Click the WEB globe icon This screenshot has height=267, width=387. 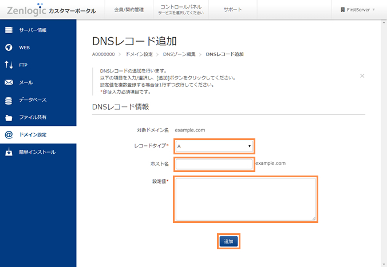[x=9, y=47]
